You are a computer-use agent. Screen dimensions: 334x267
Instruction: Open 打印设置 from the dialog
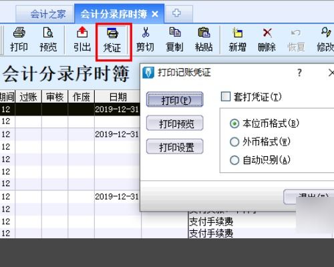pos(175,147)
